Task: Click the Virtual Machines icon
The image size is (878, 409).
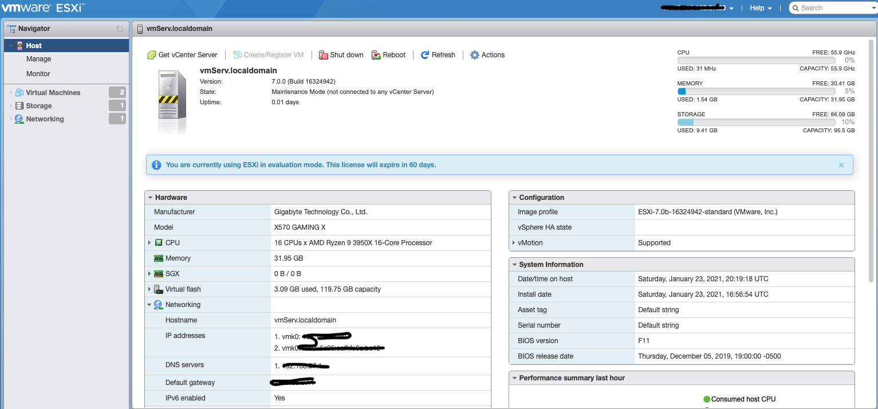Action: click(x=19, y=93)
